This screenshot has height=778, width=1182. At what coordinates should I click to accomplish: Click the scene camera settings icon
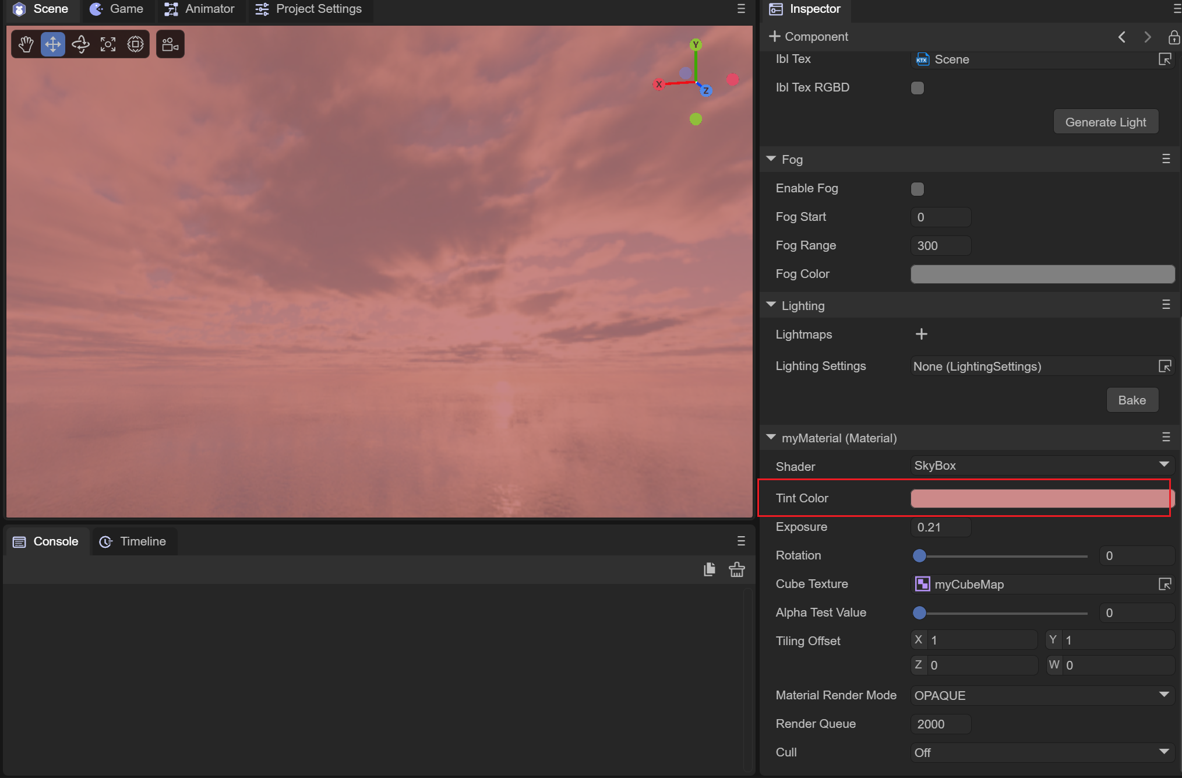click(170, 44)
